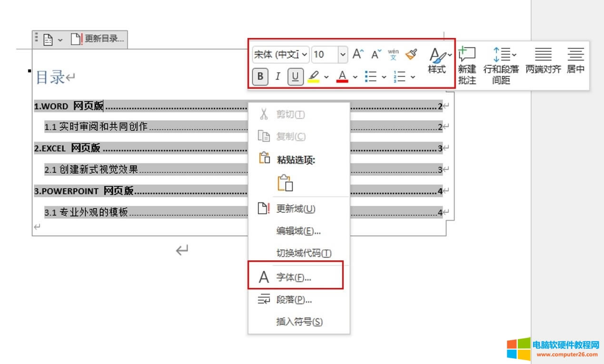The image size is (604, 364).
Task: Click the Format Painter brush icon
Action: click(x=411, y=54)
